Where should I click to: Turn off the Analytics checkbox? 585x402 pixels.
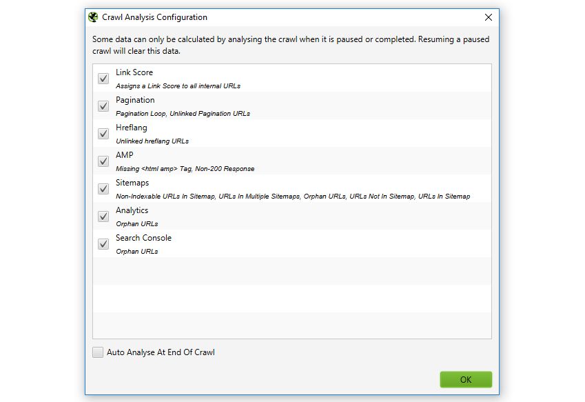103,217
